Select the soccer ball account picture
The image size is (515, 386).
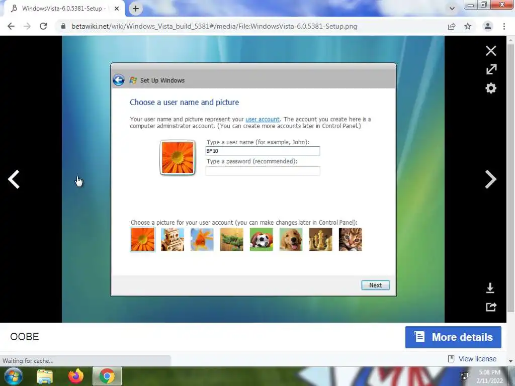tap(262, 240)
